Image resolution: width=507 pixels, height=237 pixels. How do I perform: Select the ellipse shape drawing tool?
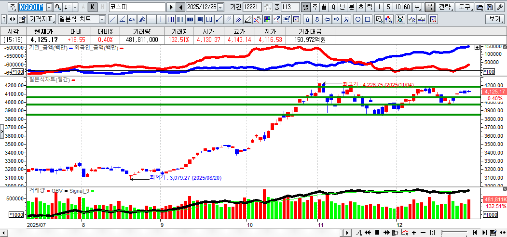[x=358, y=19]
